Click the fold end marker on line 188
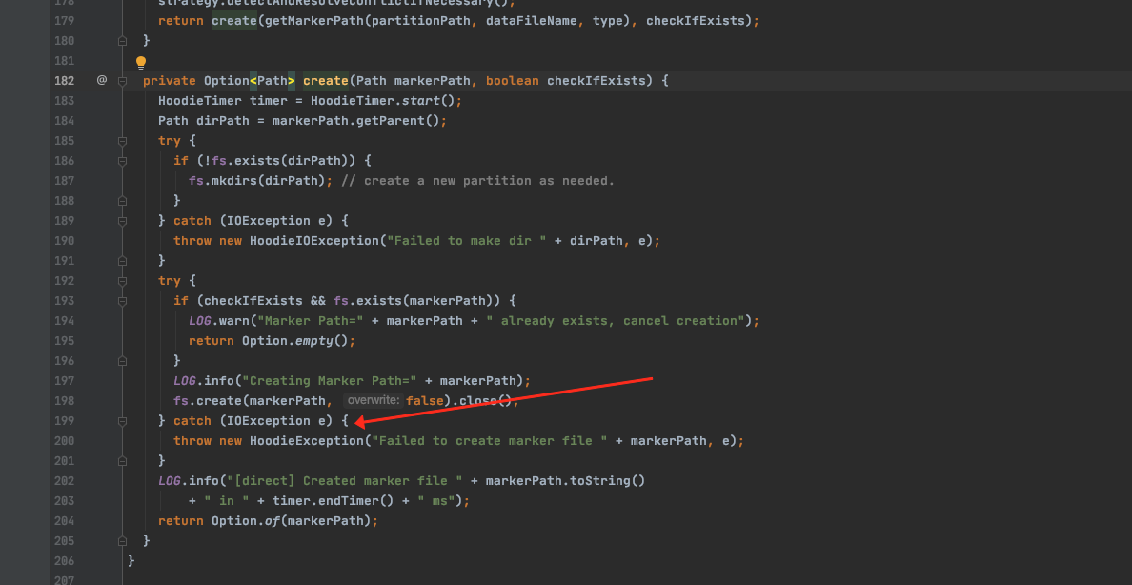The width and height of the screenshot is (1132, 585). click(123, 201)
